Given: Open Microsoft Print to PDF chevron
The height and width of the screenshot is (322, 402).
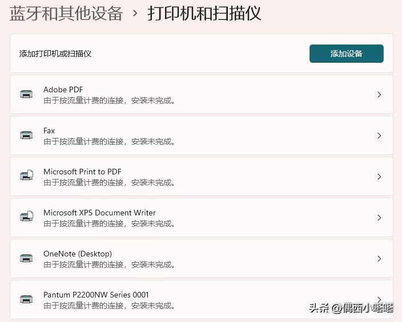Looking at the screenshot, I should tap(379, 177).
